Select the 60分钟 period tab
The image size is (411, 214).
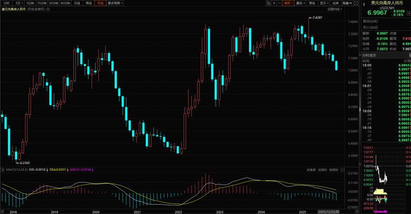66,3
